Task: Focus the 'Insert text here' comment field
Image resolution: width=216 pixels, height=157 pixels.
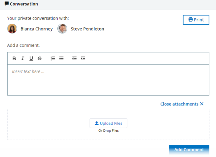Action: (108, 80)
